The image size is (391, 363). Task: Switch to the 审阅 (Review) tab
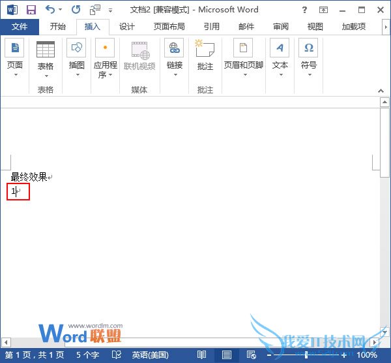tap(281, 27)
